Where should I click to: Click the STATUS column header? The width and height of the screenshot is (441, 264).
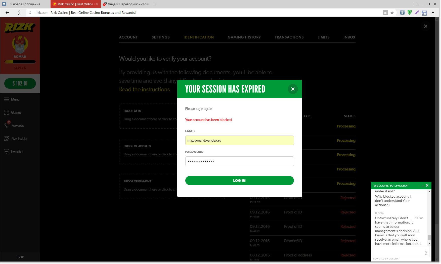coord(349,116)
